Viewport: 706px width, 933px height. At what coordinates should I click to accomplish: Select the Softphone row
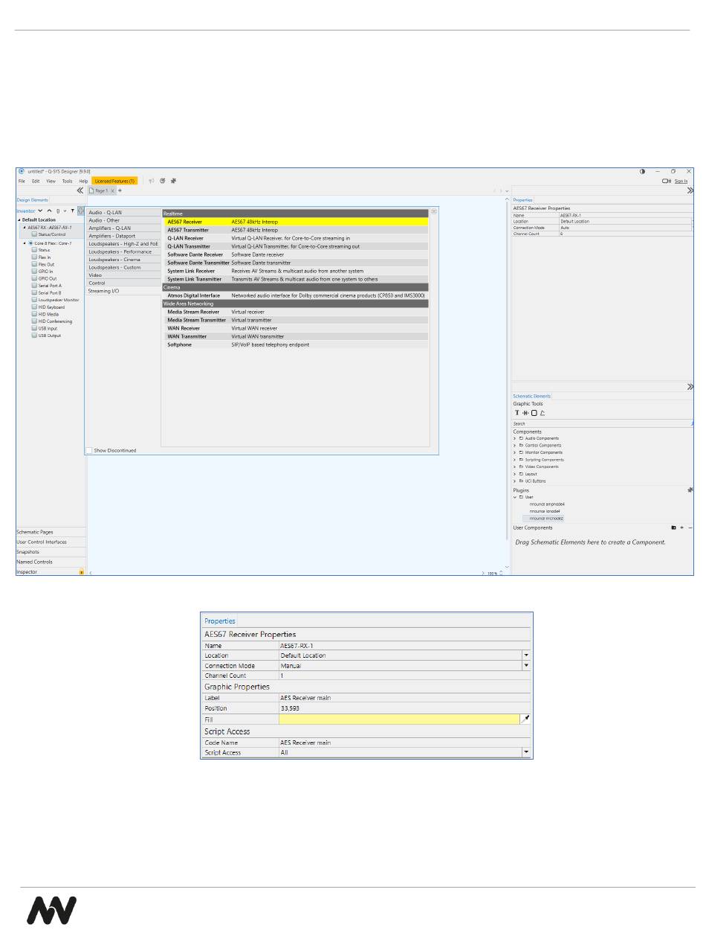click(x=297, y=344)
